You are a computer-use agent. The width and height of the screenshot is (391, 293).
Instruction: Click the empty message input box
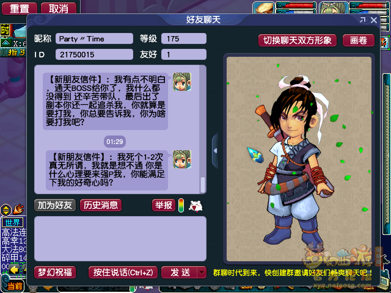click(x=120, y=239)
